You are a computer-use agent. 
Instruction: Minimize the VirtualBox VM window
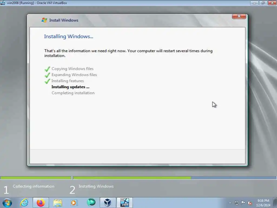(x=254, y=3)
